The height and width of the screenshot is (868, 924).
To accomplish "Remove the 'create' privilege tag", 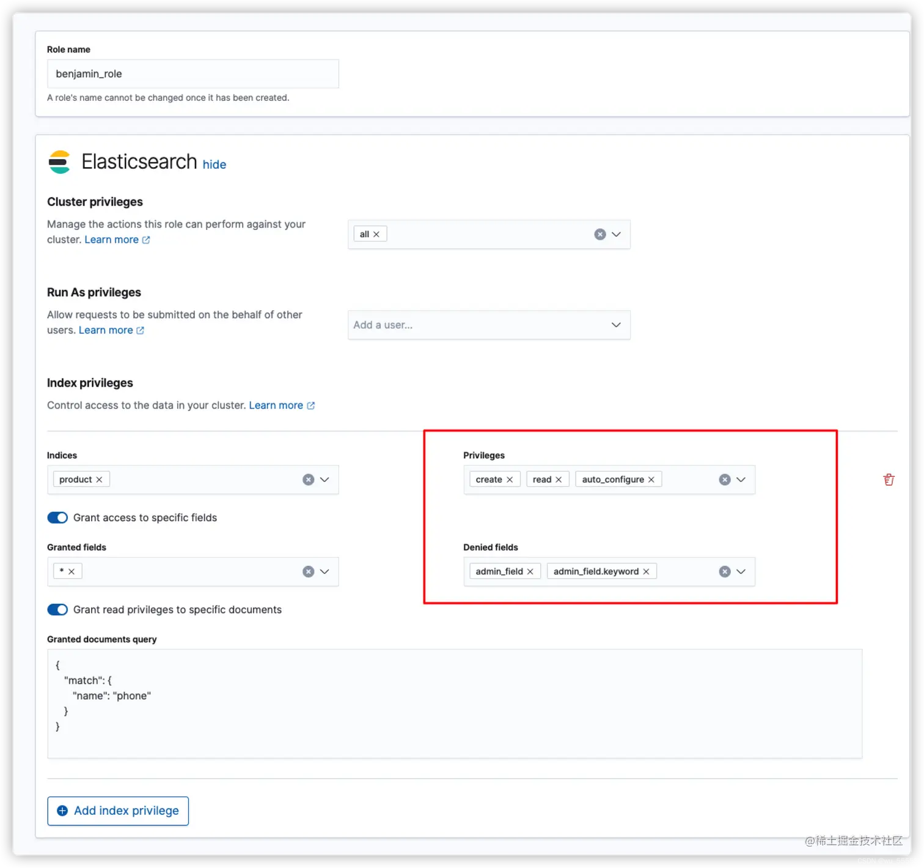I will click(x=510, y=480).
